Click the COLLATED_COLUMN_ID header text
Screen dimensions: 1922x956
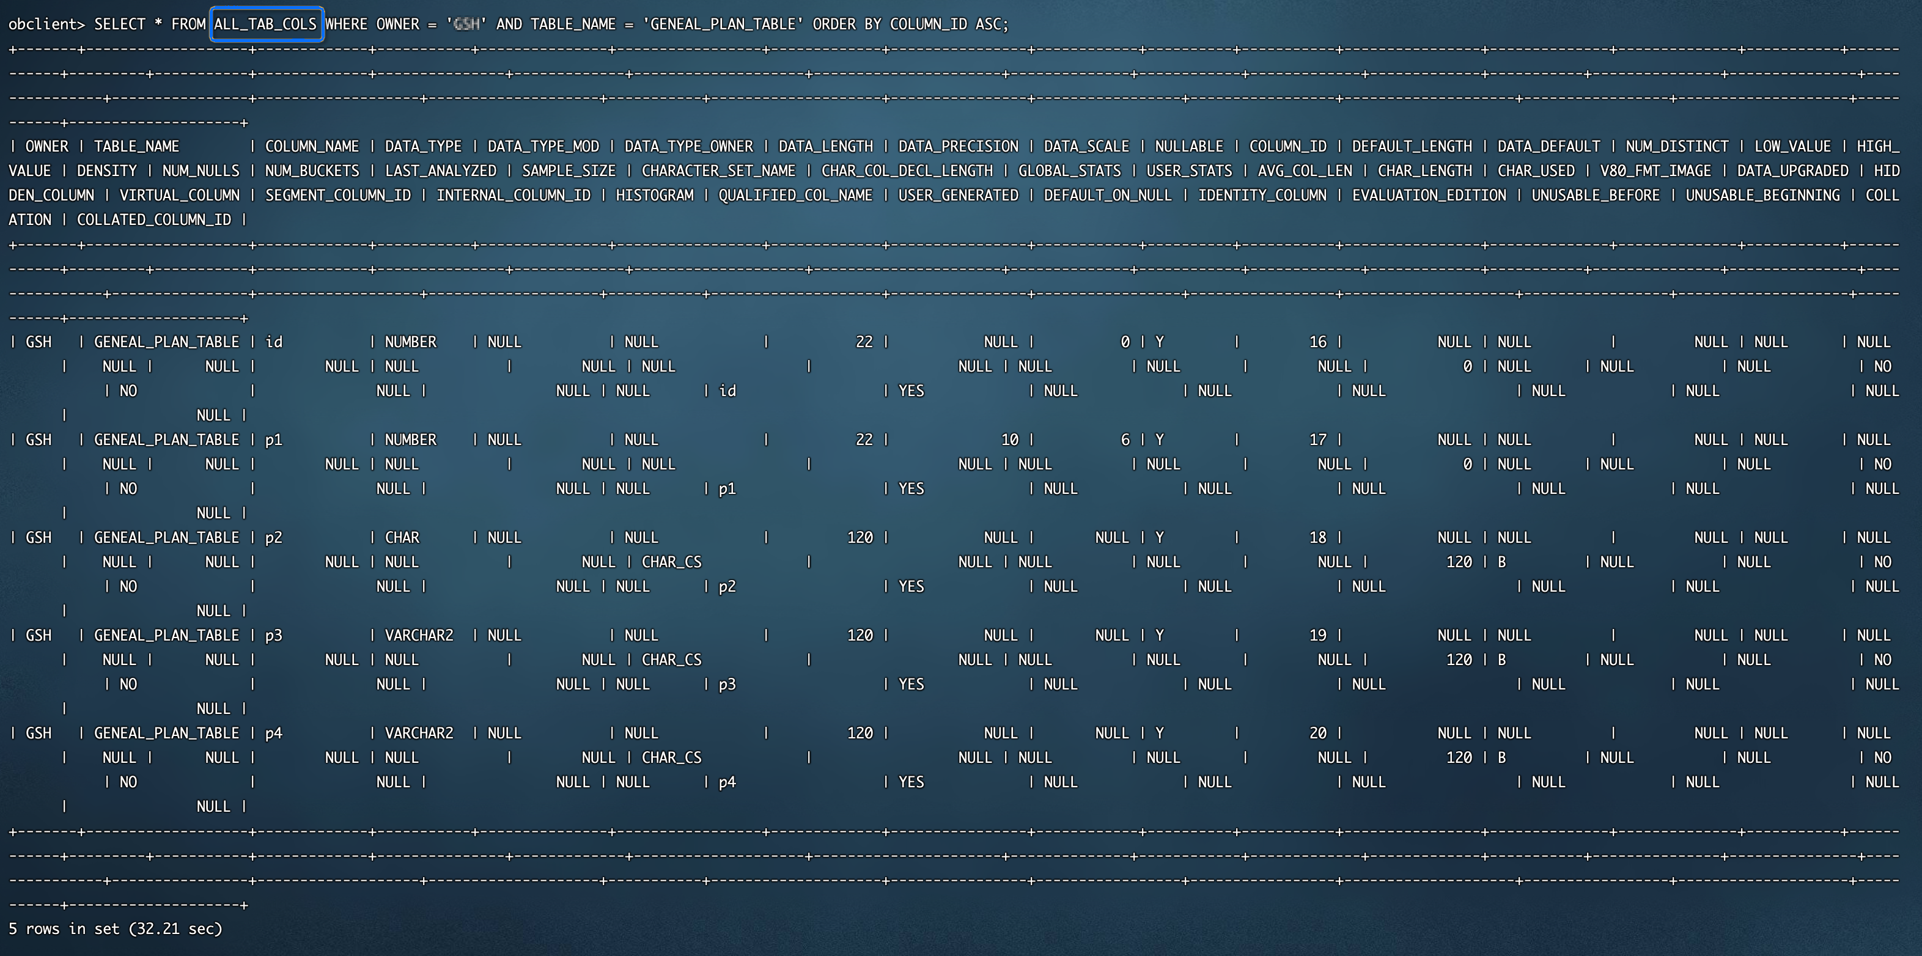153,220
